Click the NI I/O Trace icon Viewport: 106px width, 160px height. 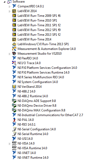click(14, 63)
